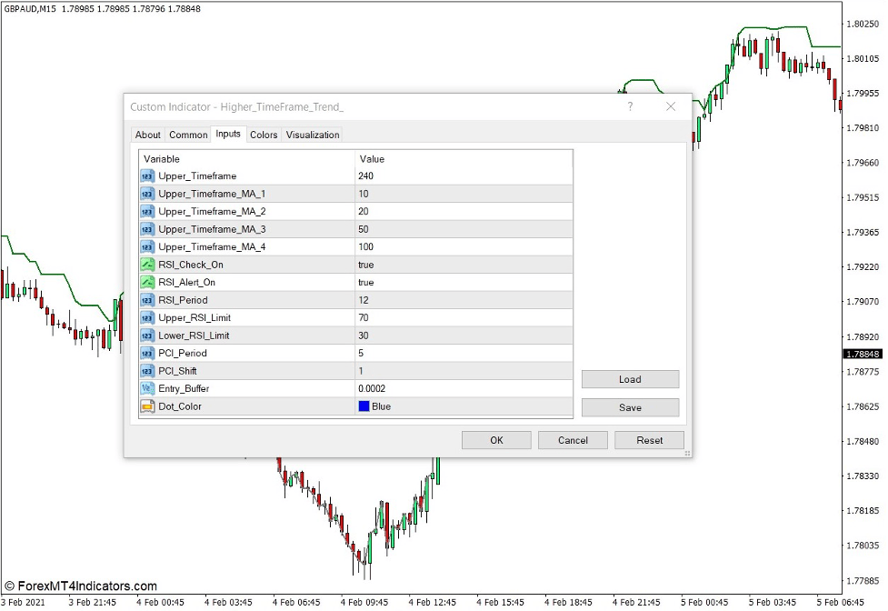Switch to the Colors tab
Screen dimensions: 888x611
click(264, 135)
